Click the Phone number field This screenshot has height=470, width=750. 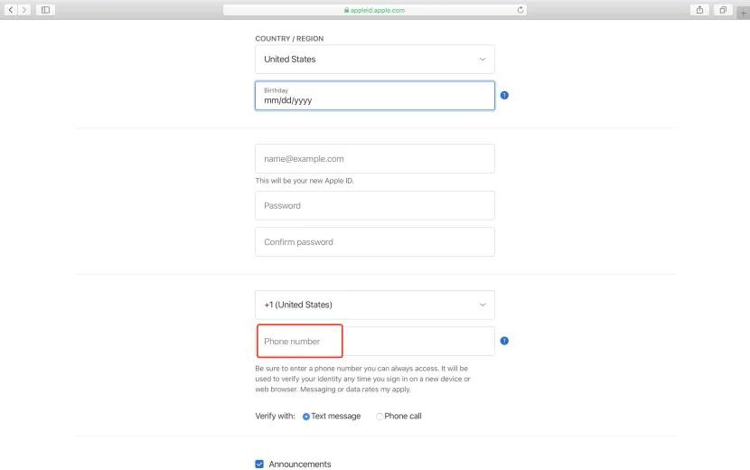[x=374, y=342]
